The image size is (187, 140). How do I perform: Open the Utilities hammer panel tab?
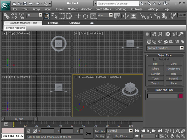[181, 34]
